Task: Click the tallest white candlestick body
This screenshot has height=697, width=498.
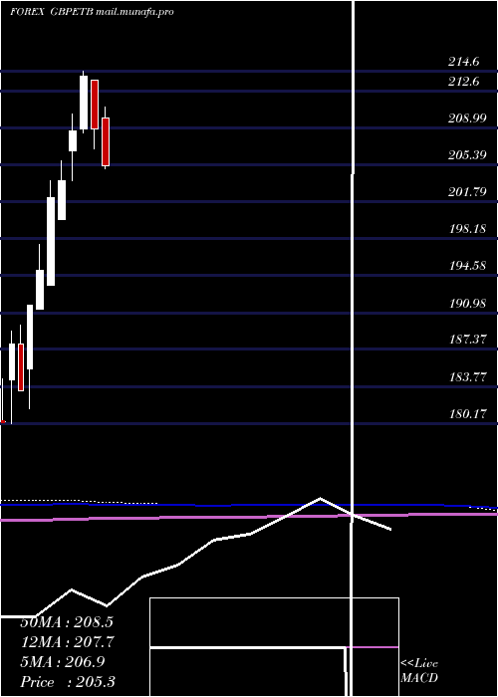Action: (51, 241)
